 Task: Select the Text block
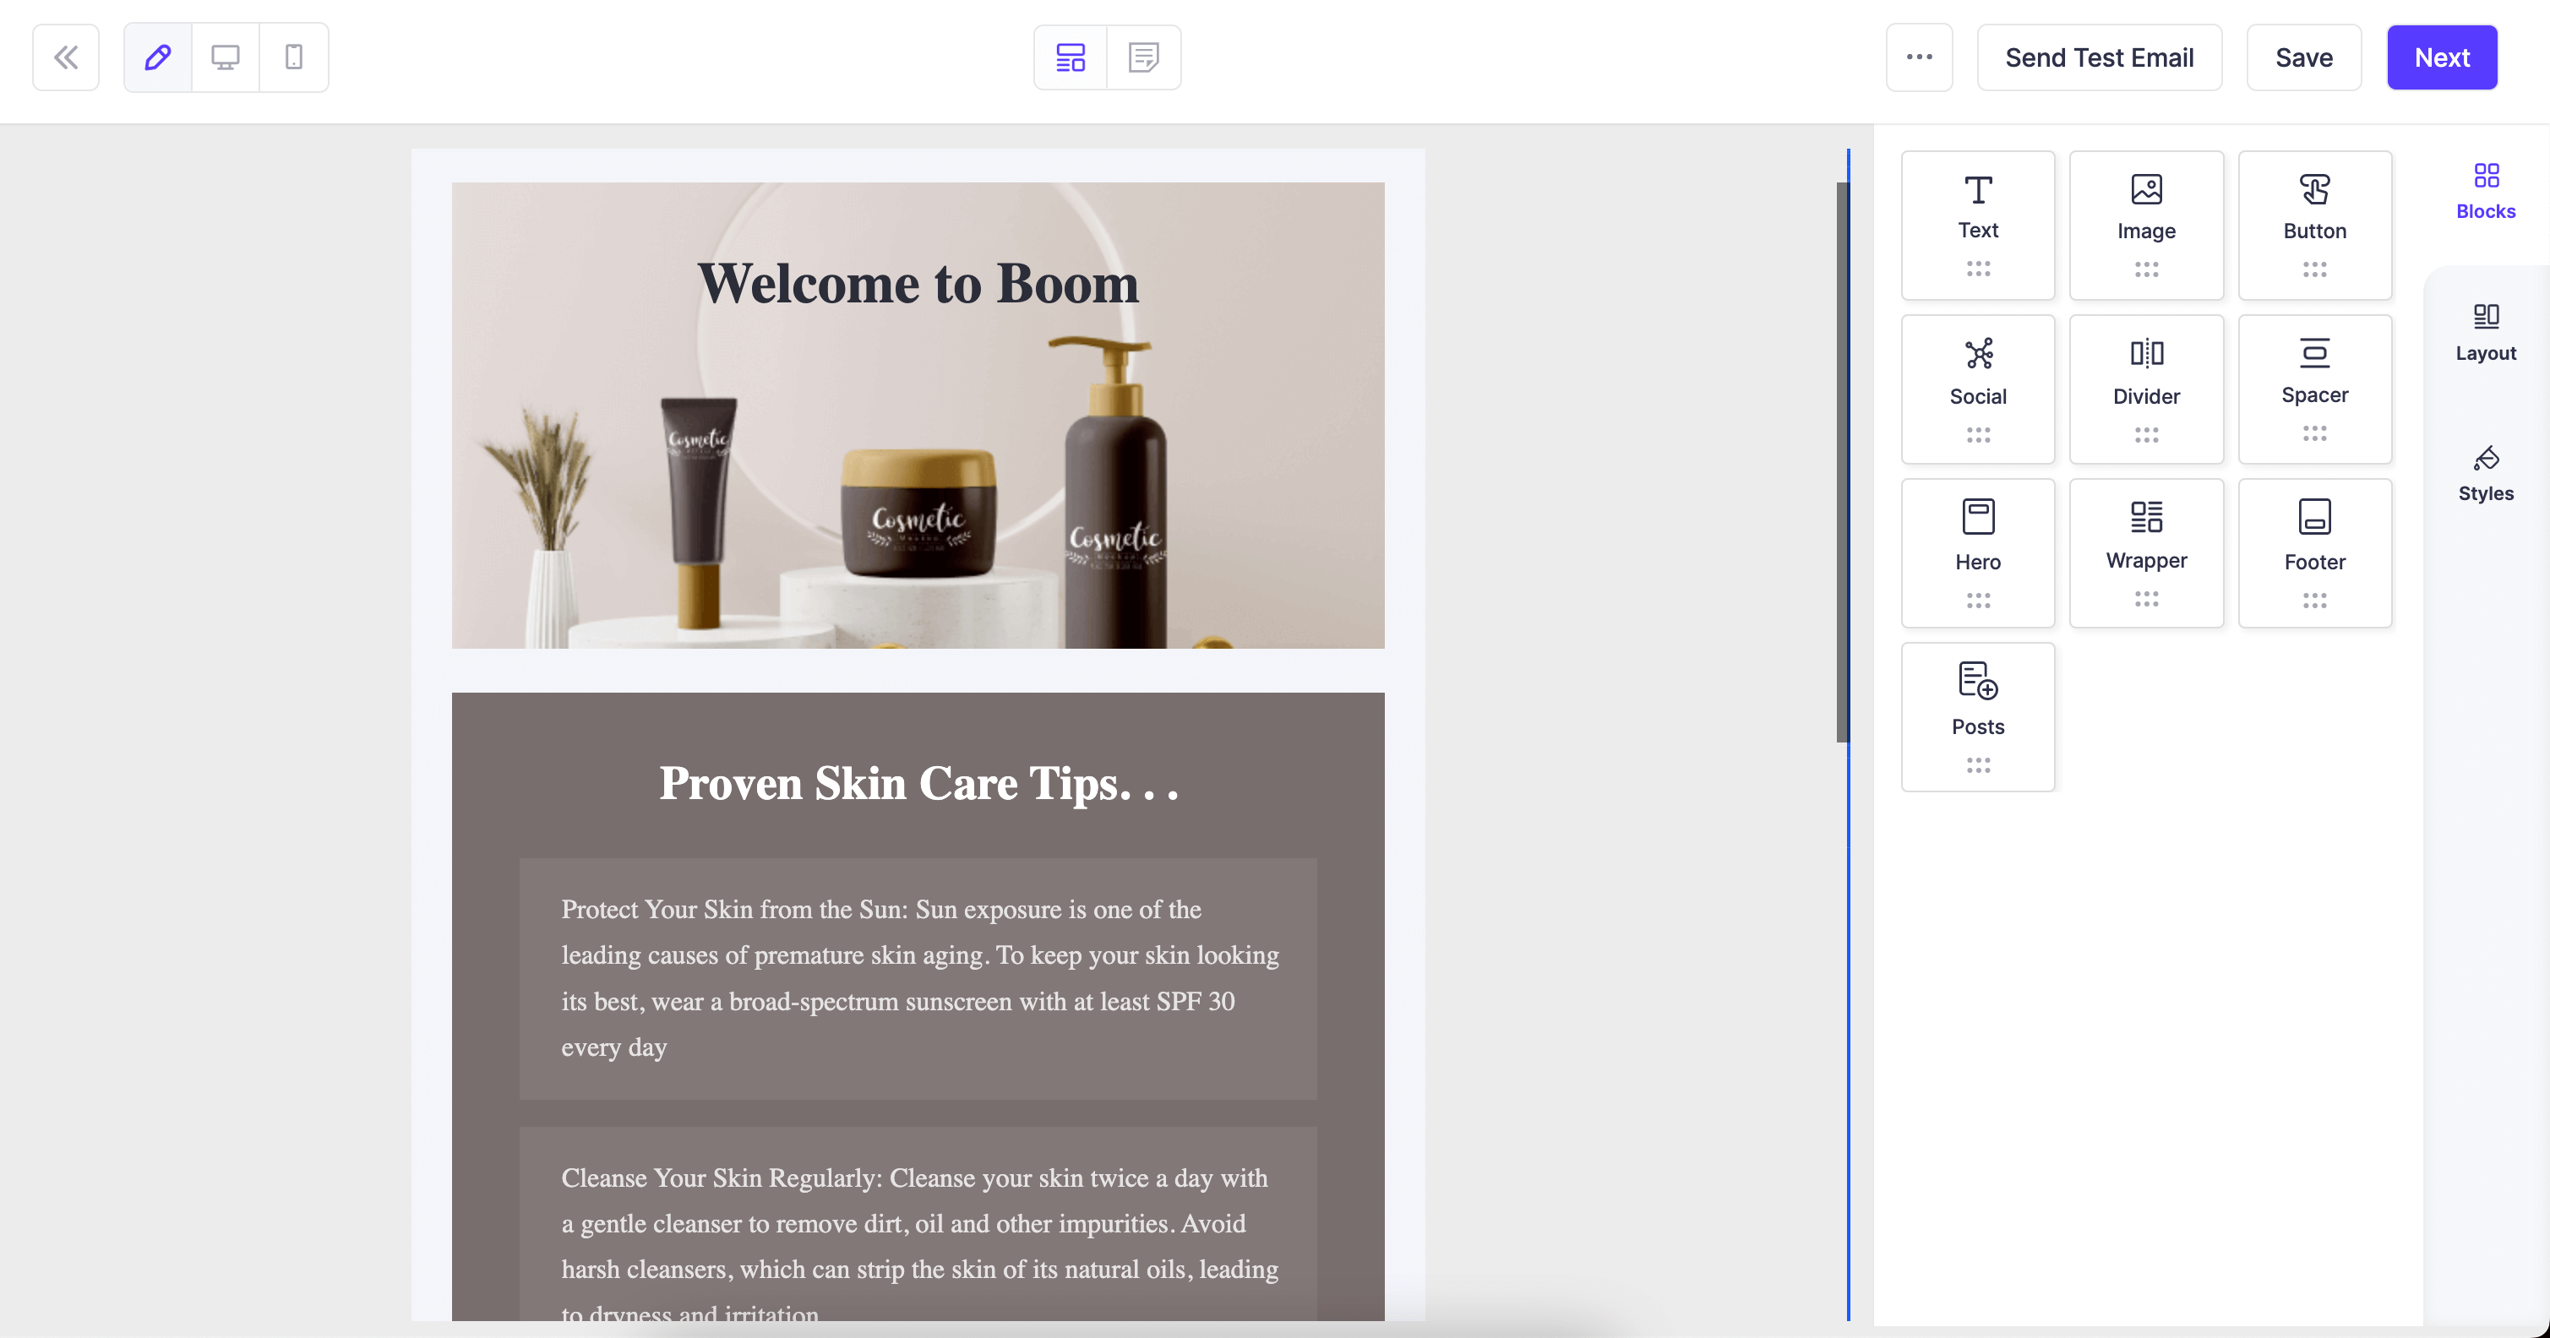point(1978,225)
